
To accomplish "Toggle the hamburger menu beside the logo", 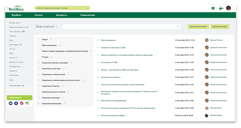I will coord(7,8).
